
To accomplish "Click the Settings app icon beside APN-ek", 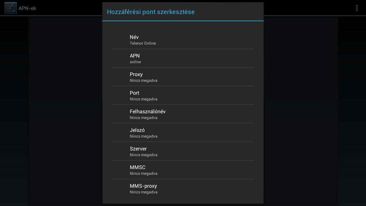I will (11, 8).
